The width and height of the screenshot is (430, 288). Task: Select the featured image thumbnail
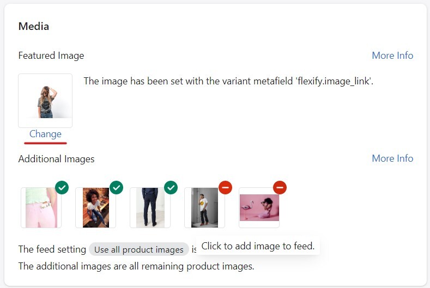point(45,101)
